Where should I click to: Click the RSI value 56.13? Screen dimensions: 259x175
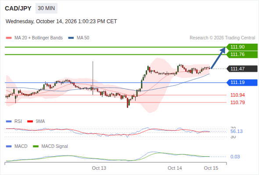[x=237, y=131]
